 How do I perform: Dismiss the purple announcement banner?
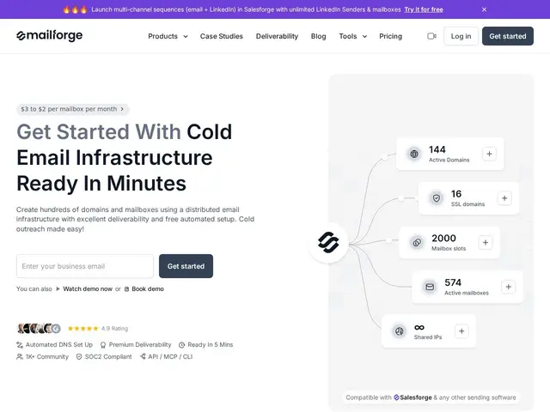[x=484, y=9]
